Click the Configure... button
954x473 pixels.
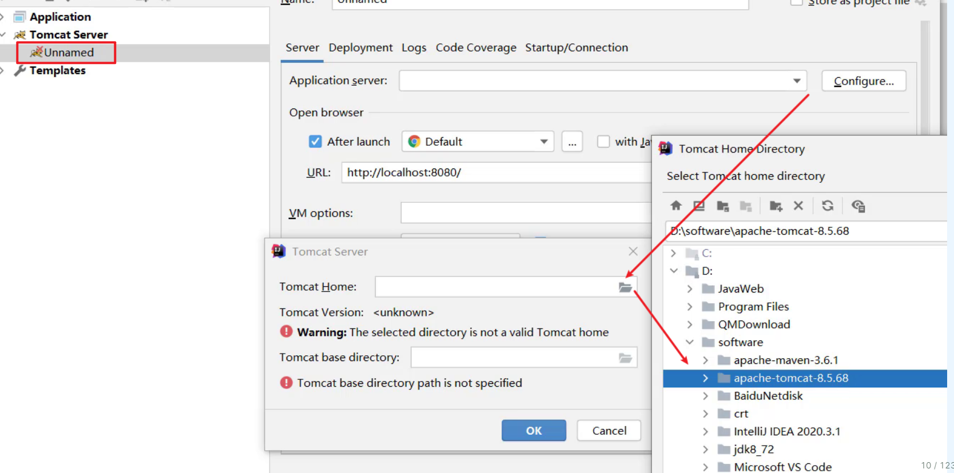(x=864, y=81)
